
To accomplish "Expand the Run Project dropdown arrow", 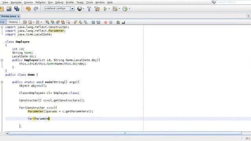I will 109,9.
